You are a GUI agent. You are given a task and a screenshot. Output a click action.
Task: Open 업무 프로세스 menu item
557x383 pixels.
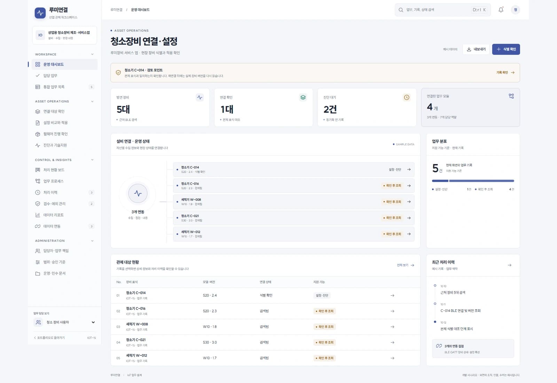click(x=65, y=181)
